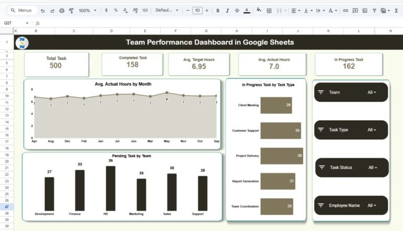The image size is (403, 231).
Task: Click the filter icon on Task Status slicer
Action: (x=322, y=167)
